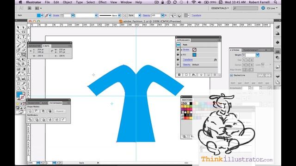The image size is (296, 166).
Task: Hide the Stroke attribute in Appearance
Action: [178, 50]
